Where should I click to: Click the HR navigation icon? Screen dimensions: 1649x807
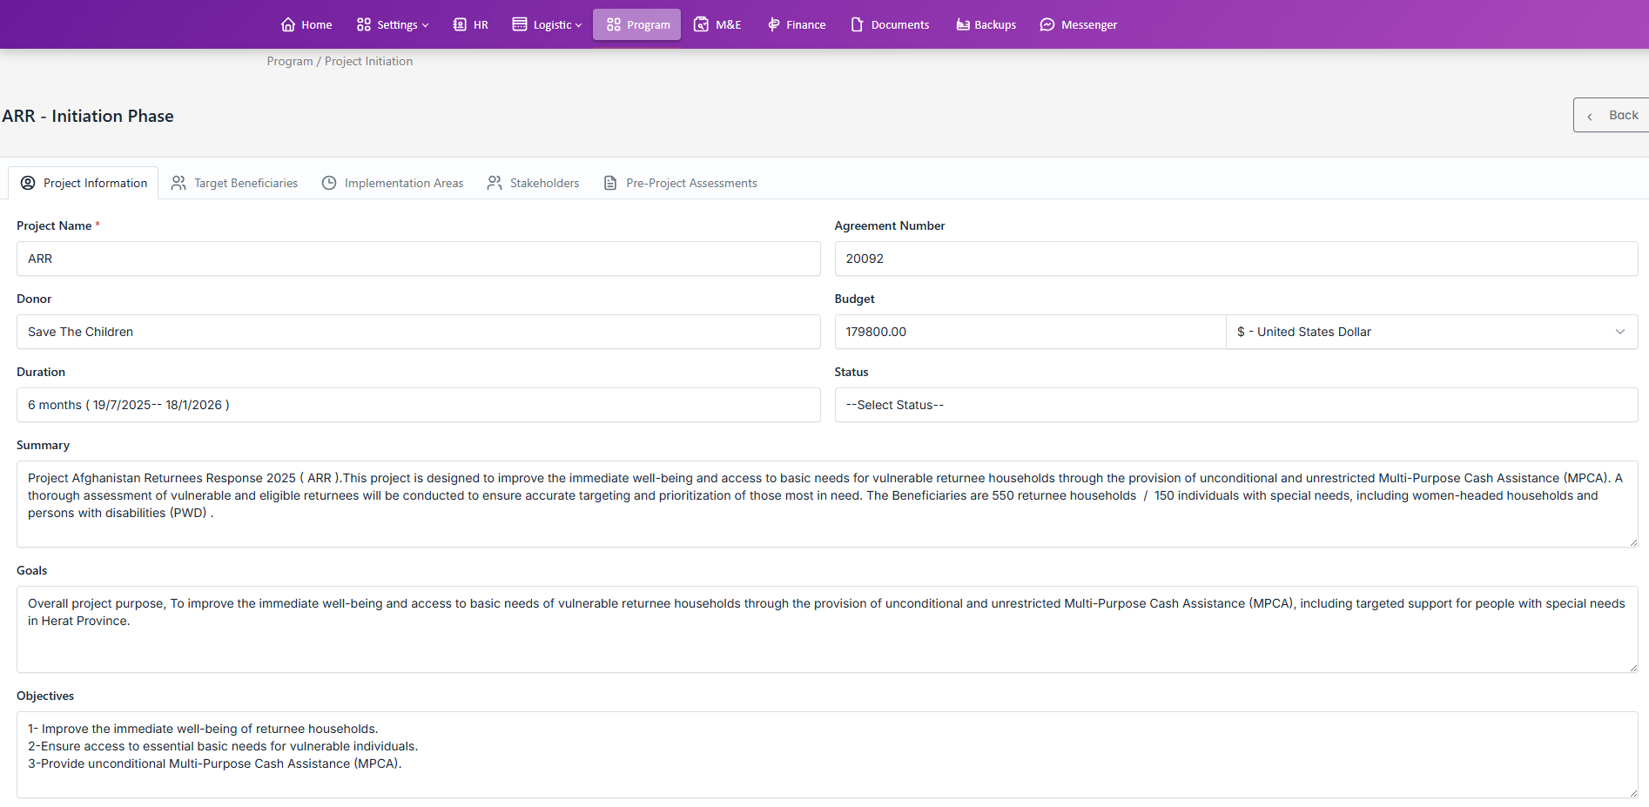point(460,24)
